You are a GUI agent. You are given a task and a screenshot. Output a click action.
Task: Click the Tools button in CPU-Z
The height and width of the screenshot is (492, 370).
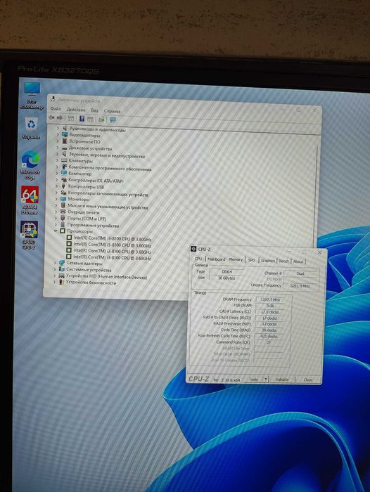253,380
